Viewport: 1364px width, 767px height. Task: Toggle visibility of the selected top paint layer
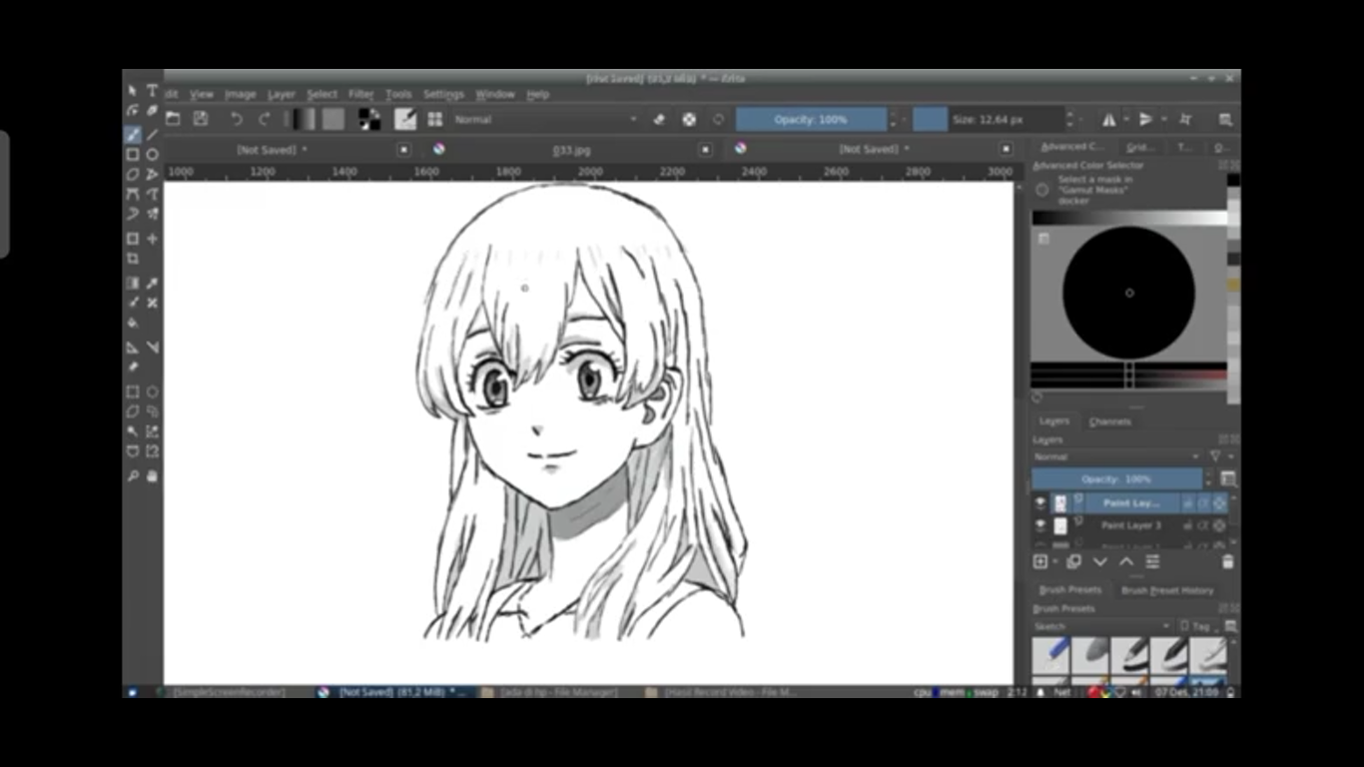point(1040,503)
